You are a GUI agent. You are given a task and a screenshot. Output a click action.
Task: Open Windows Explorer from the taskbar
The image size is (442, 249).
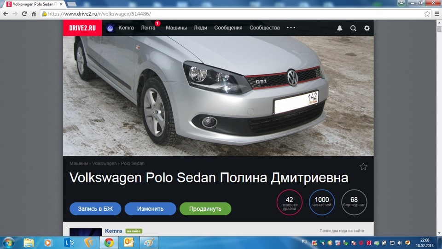[x=29, y=243]
